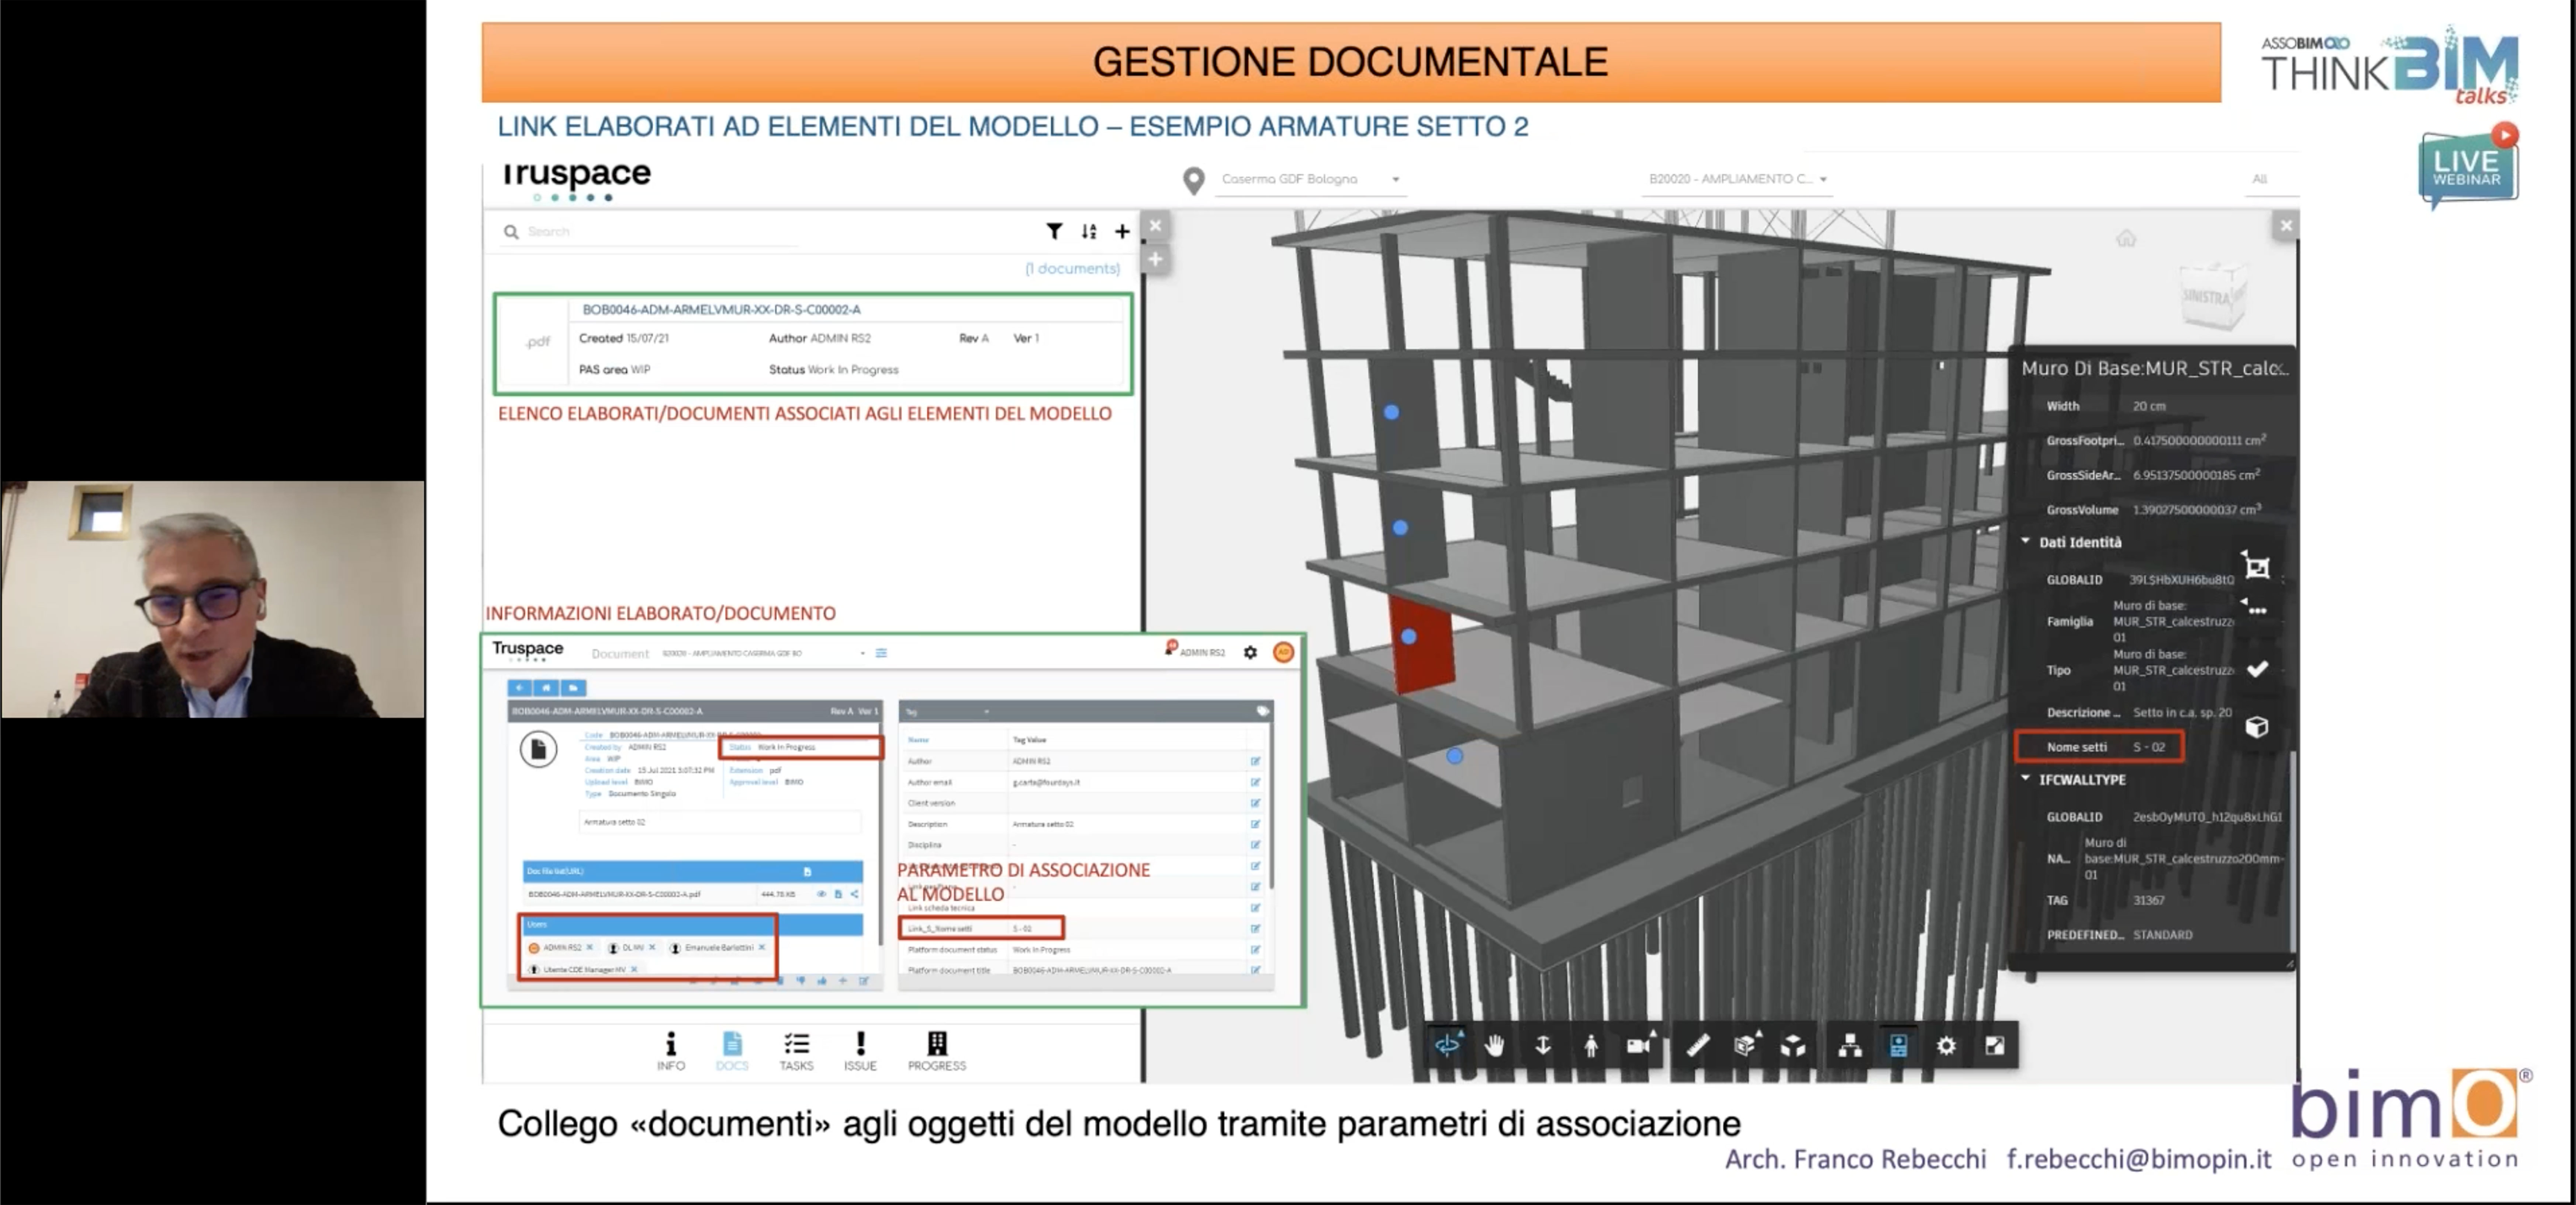Open viewer Settings gear in bottom toolbar
2576x1205 pixels.
point(1946,1046)
